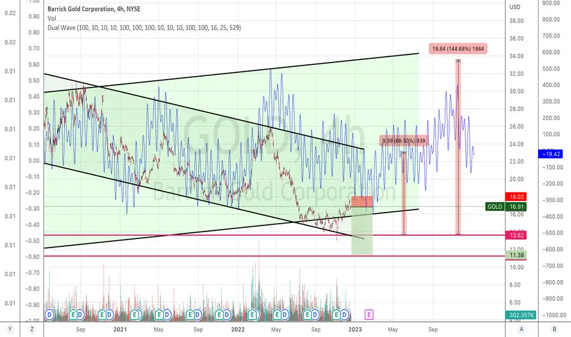This screenshot has height=337, width=571.
Task: Click the leftmost dividend D marker
Action: coord(49,314)
